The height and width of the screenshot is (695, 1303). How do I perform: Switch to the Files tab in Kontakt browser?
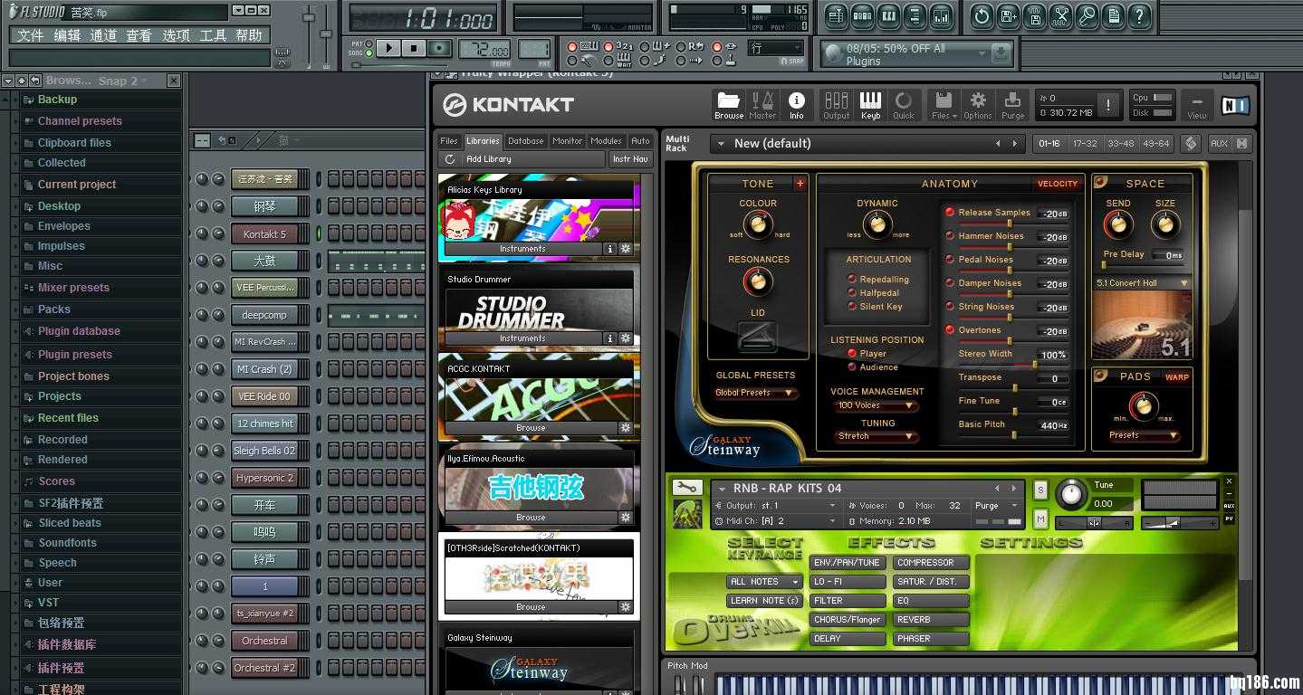tap(449, 141)
